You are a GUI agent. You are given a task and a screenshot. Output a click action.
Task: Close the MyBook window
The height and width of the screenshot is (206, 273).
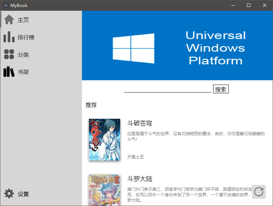[264, 6]
